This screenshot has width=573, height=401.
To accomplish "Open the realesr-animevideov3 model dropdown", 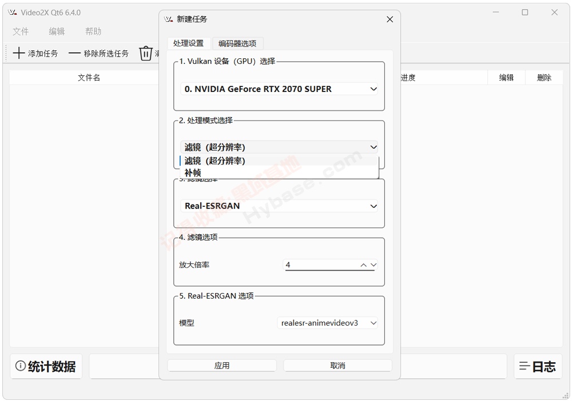I will pyautogui.click(x=328, y=323).
